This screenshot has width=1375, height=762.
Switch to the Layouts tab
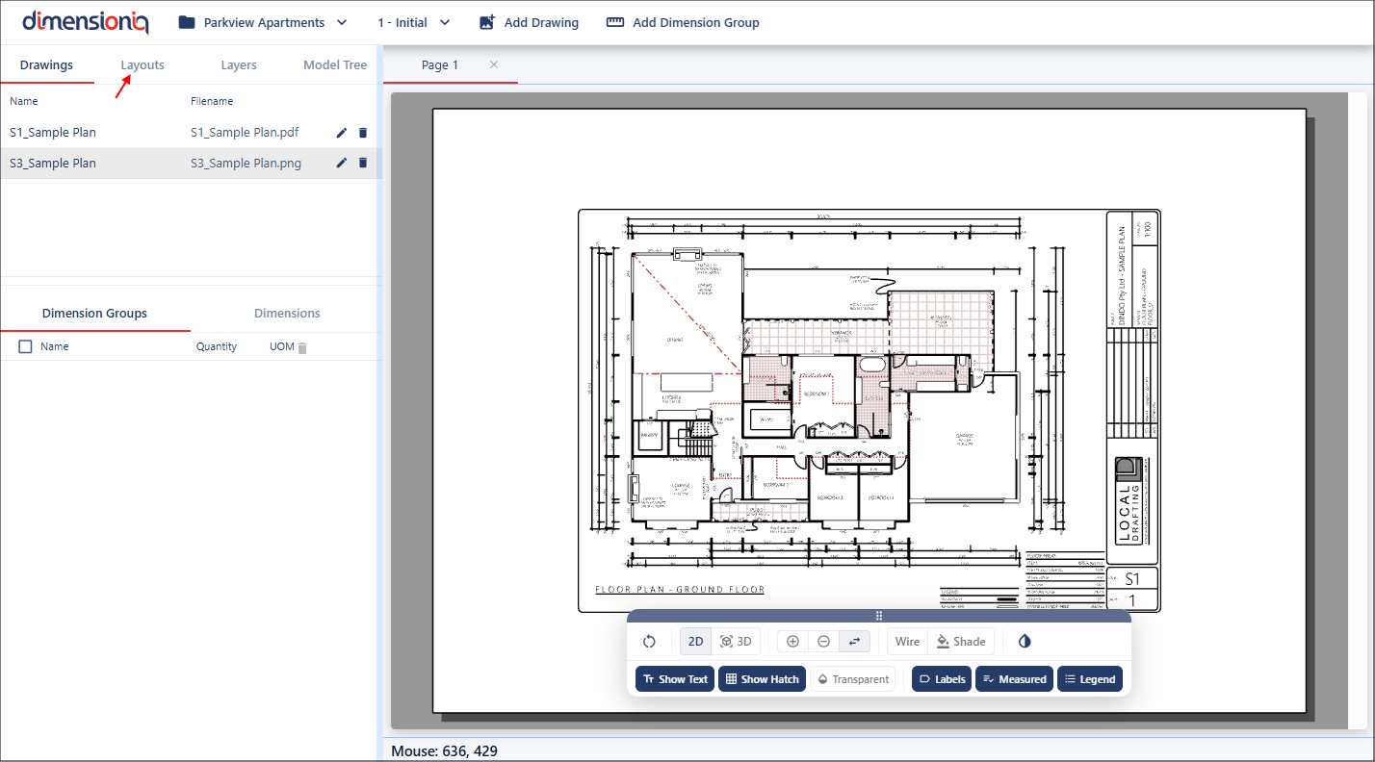pyautogui.click(x=143, y=65)
